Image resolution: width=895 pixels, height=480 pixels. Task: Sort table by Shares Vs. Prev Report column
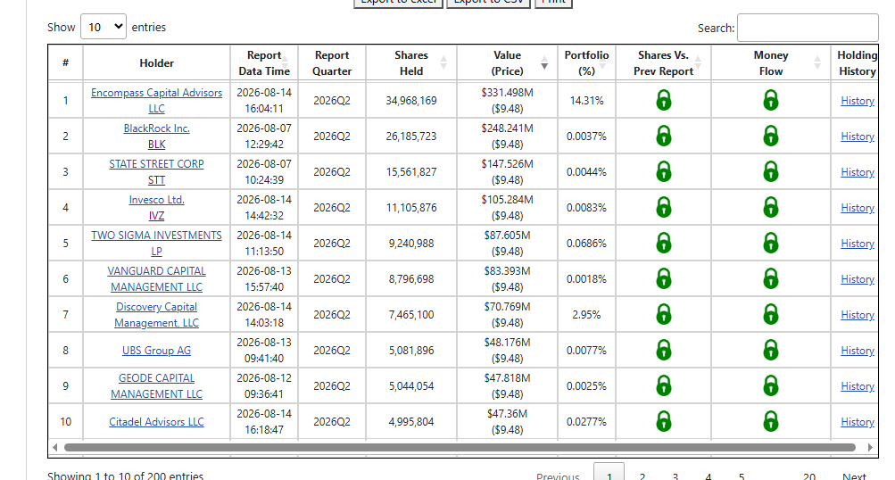[663, 62]
